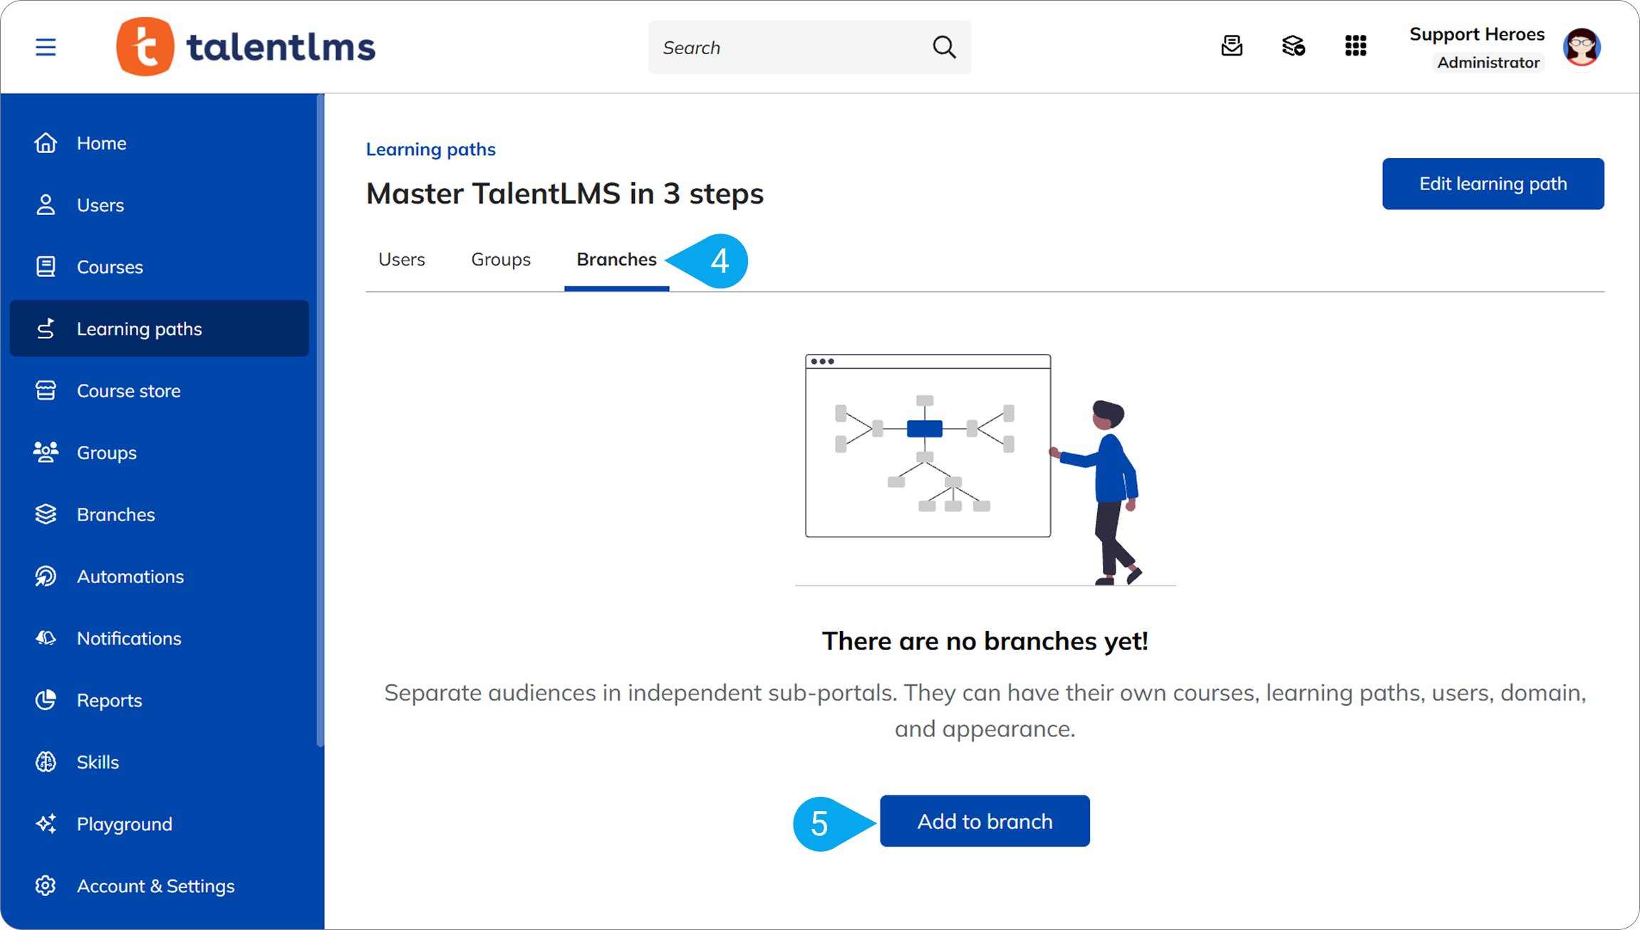Open Playground in the sidebar
The width and height of the screenshot is (1640, 930).
[160, 824]
